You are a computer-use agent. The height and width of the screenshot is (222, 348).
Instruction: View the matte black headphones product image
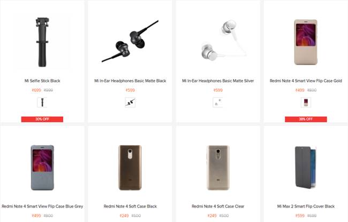pyautogui.click(x=130, y=41)
